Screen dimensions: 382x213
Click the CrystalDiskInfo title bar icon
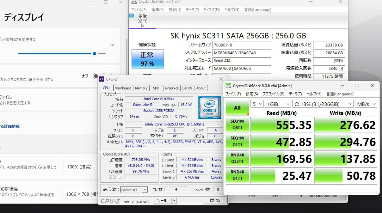point(134,2)
